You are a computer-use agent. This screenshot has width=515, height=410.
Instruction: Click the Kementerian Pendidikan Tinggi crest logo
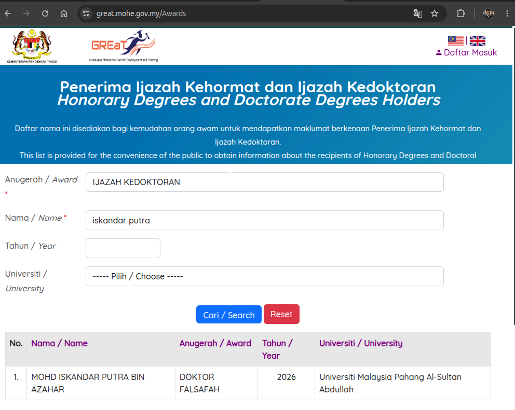coord(32,46)
